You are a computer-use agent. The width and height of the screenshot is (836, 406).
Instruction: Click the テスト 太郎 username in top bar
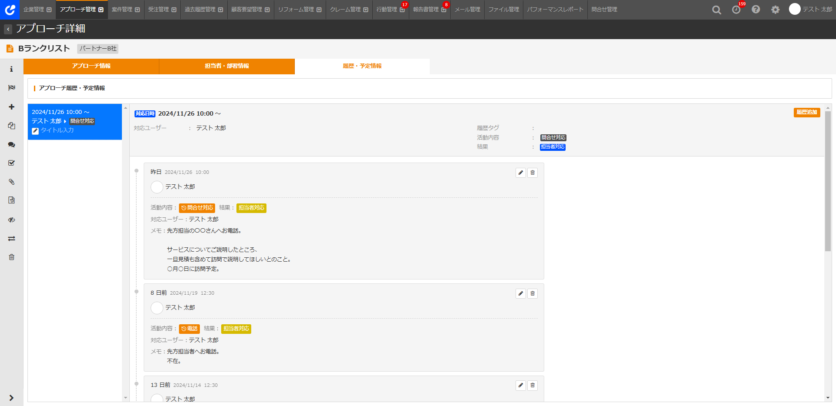(817, 10)
